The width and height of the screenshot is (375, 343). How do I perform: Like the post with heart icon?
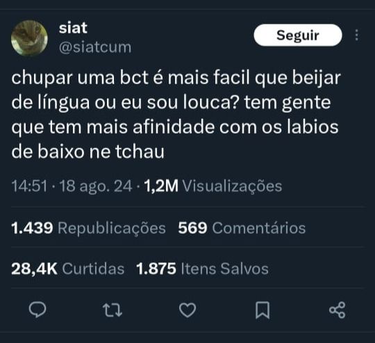point(187,310)
